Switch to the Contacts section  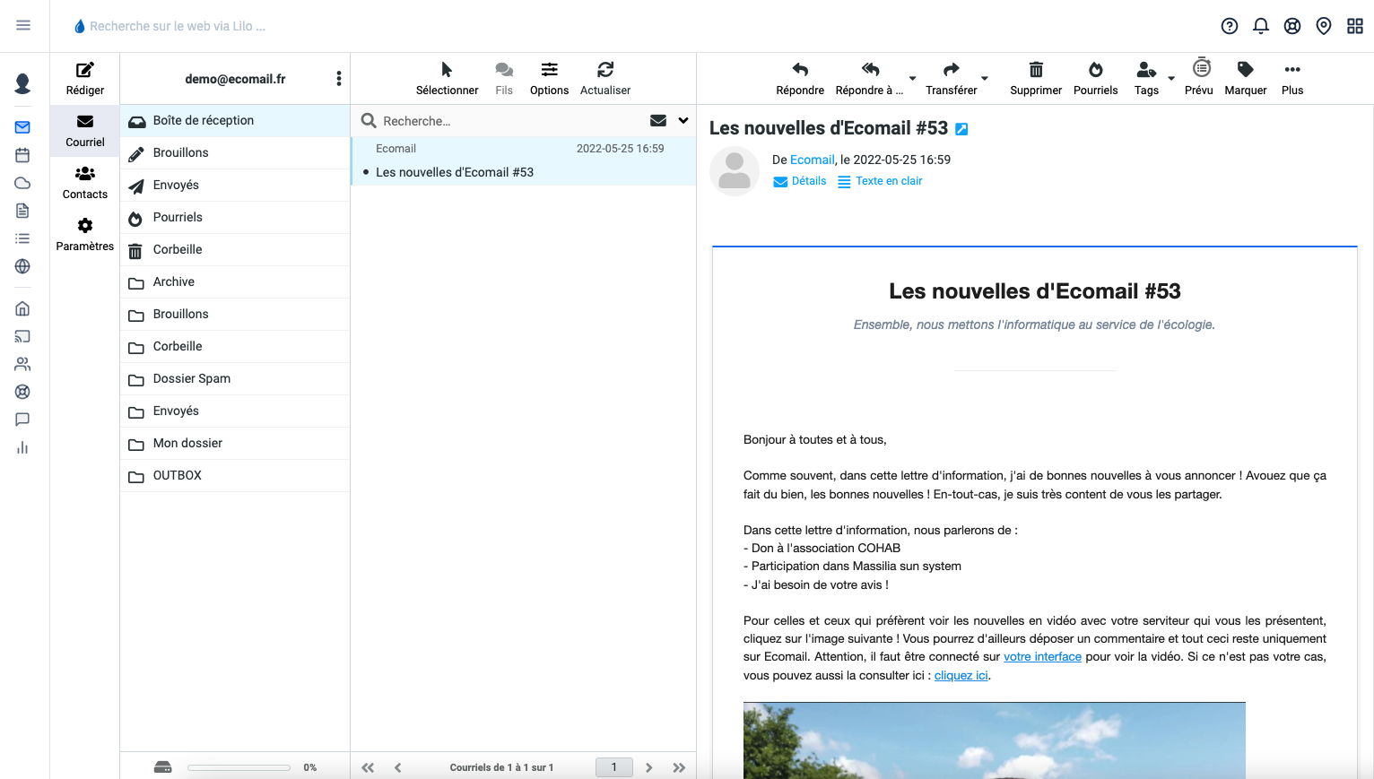[85, 183]
